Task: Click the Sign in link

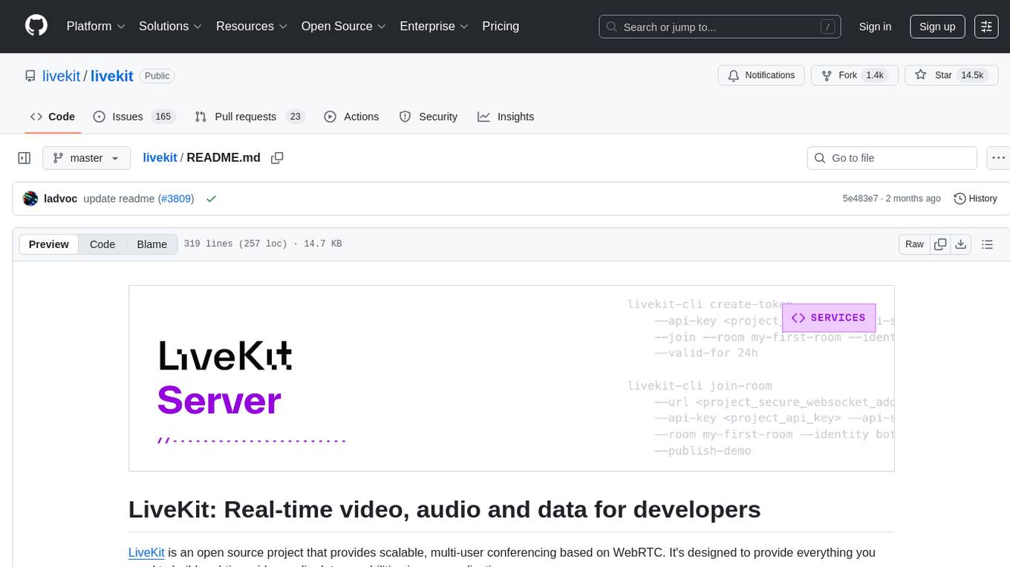Action: coord(875,26)
